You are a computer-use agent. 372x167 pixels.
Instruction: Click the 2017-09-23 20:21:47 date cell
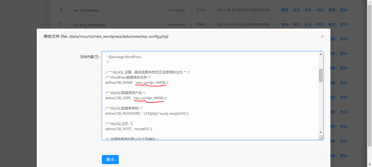[x=243, y=10]
